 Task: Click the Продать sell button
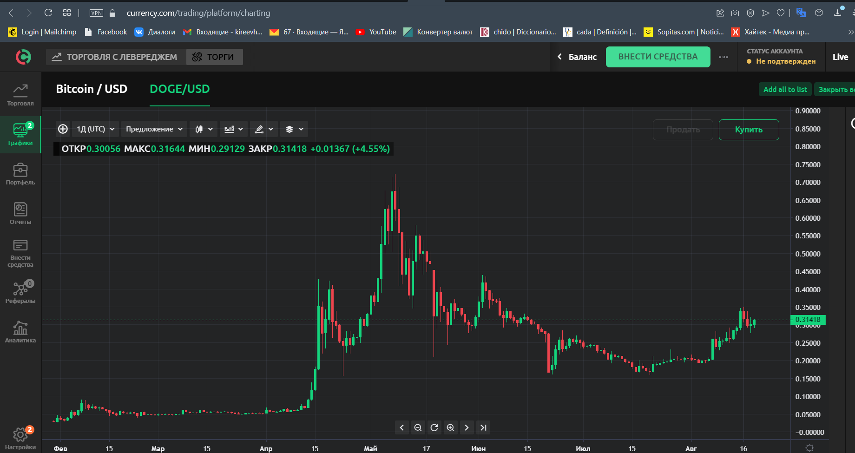[x=683, y=130]
